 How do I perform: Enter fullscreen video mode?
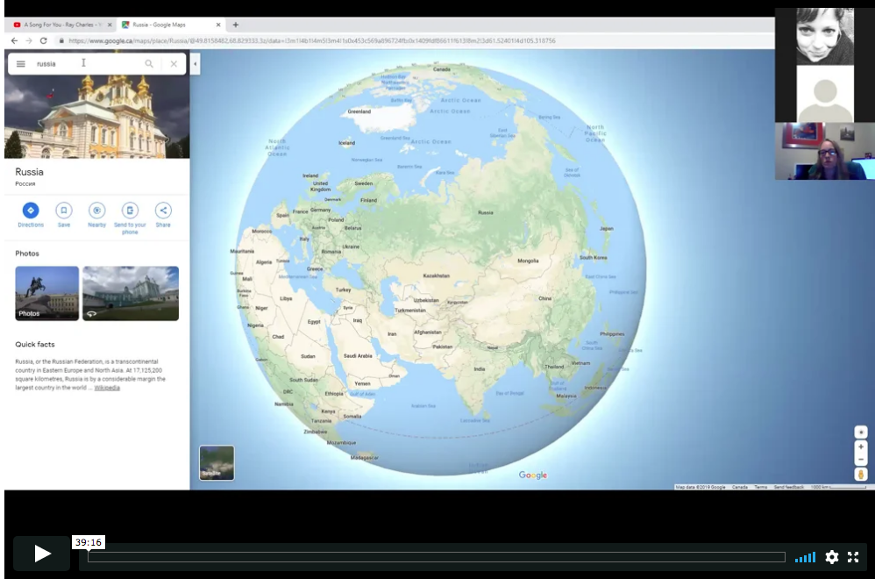[853, 557]
